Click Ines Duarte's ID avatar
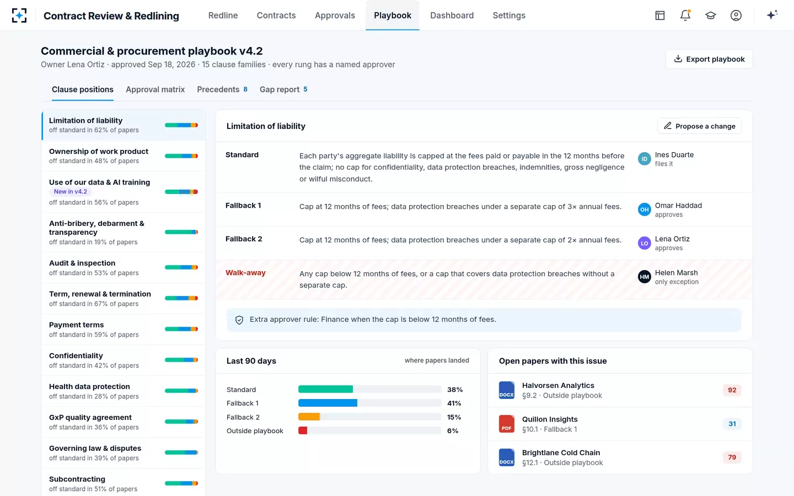This screenshot has width=794, height=496. point(645,159)
